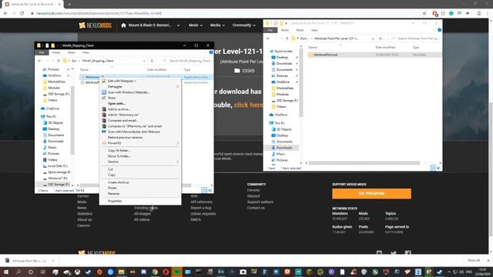This screenshot has width=493, height=277.
Task: Click the 'click here' download link
Action: [x=248, y=105]
